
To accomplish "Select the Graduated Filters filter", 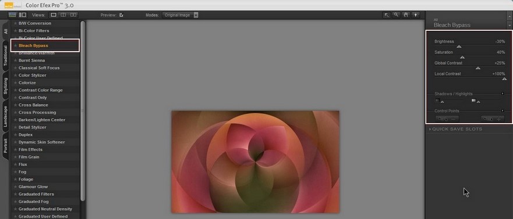I will pyautogui.click(x=46, y=194).
